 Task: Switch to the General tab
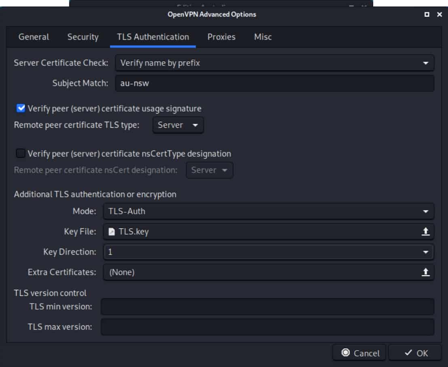point(34,37)
